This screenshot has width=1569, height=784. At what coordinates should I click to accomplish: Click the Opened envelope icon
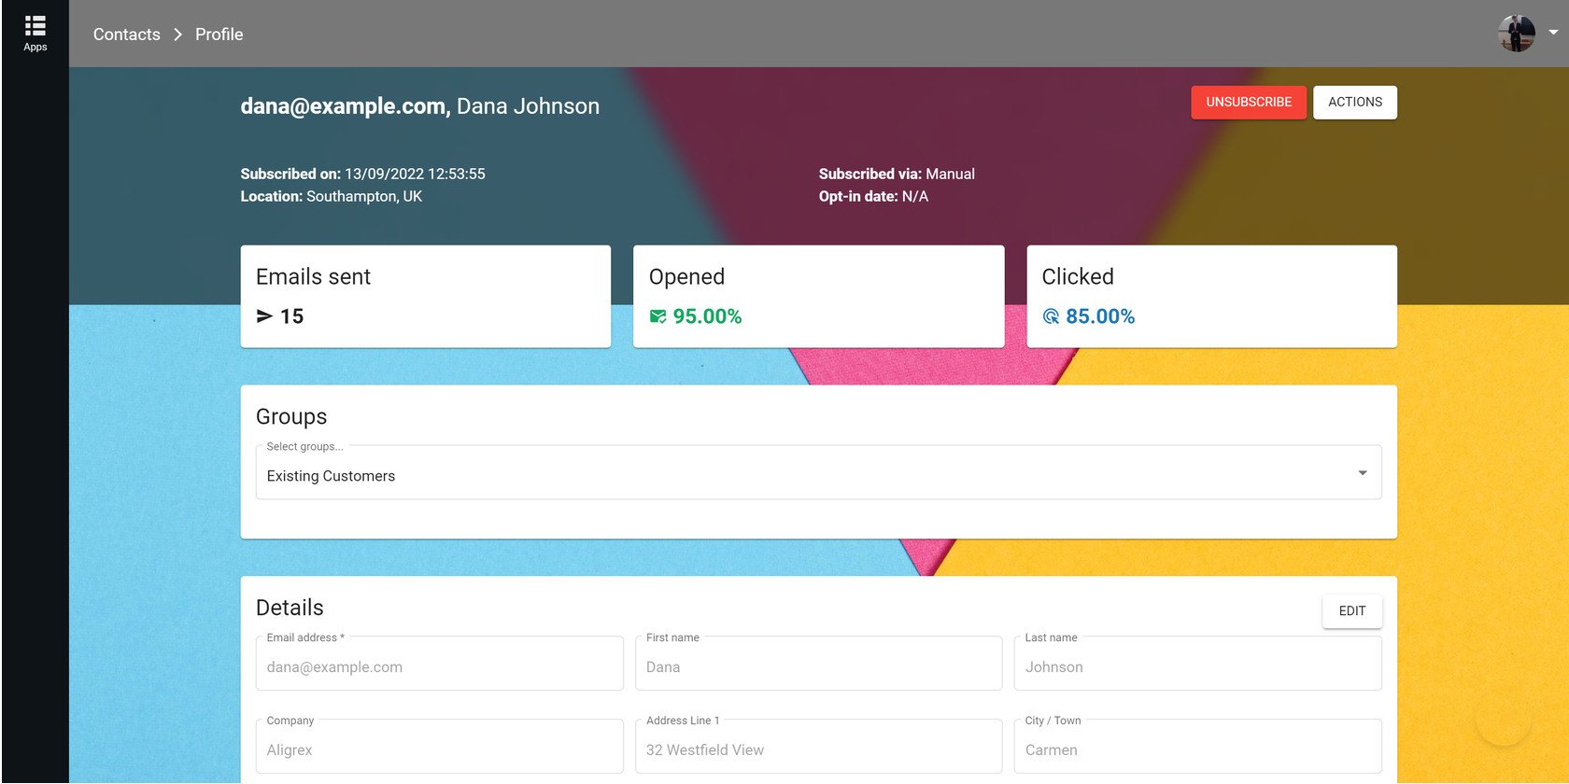657,316
